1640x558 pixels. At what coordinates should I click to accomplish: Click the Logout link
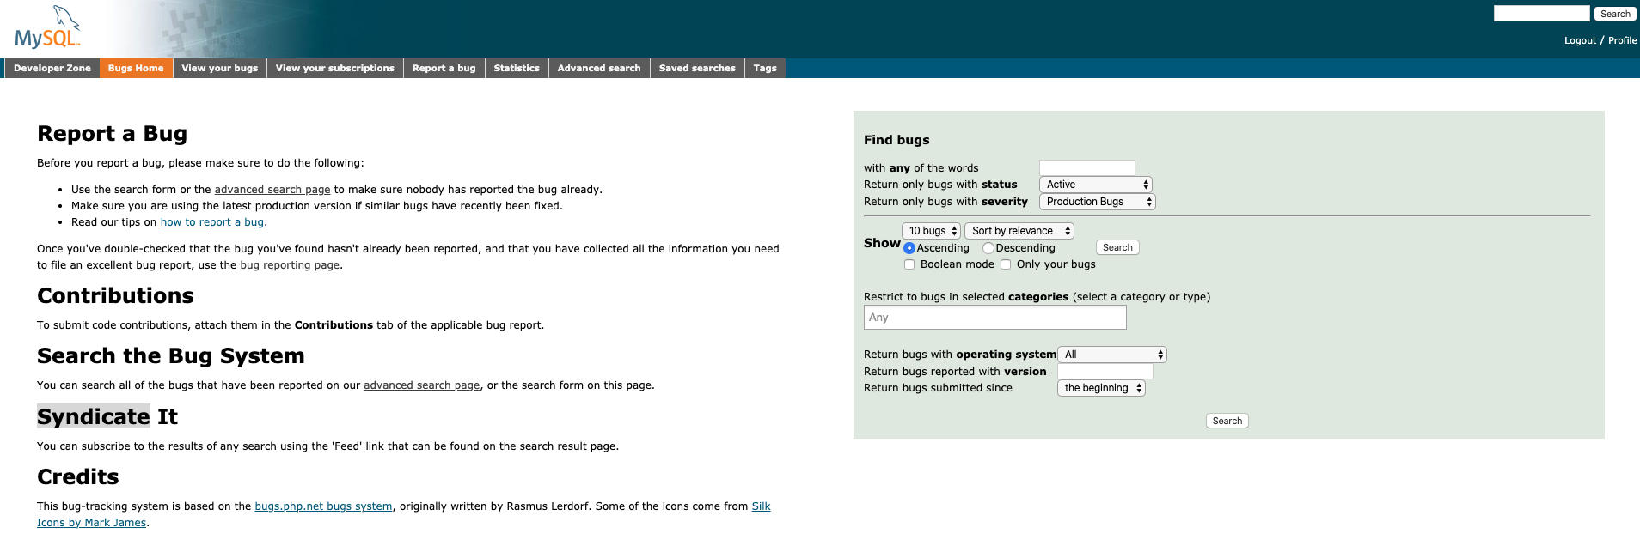[x=1580, y=40]
